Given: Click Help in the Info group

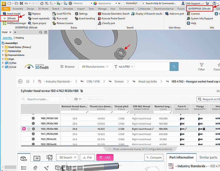Looking at the screenshot, I should 191,23.
